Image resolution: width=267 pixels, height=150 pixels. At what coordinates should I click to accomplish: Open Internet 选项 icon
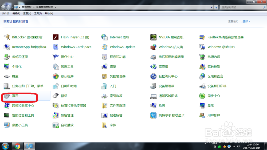(104, 37)
